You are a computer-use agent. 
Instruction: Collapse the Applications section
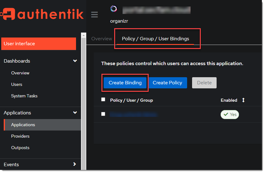[x=75, y=113]
